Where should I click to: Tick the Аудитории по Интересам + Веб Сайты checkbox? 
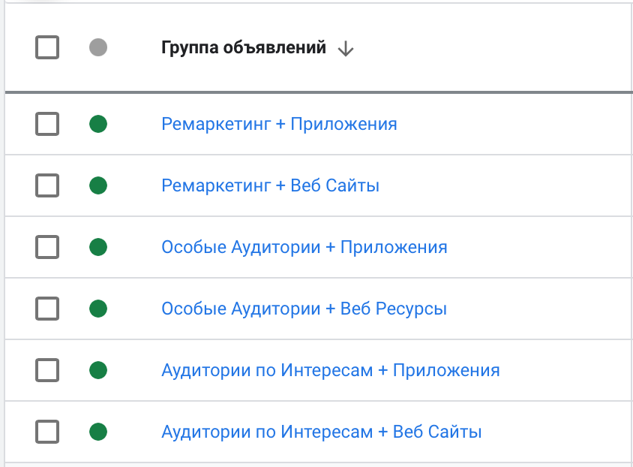tap(47, 432)
